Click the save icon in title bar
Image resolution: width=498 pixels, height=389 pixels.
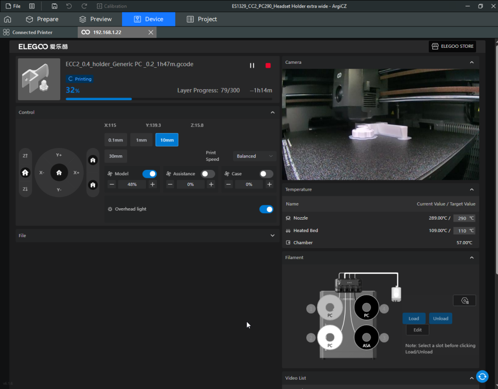tap(54, 6)
